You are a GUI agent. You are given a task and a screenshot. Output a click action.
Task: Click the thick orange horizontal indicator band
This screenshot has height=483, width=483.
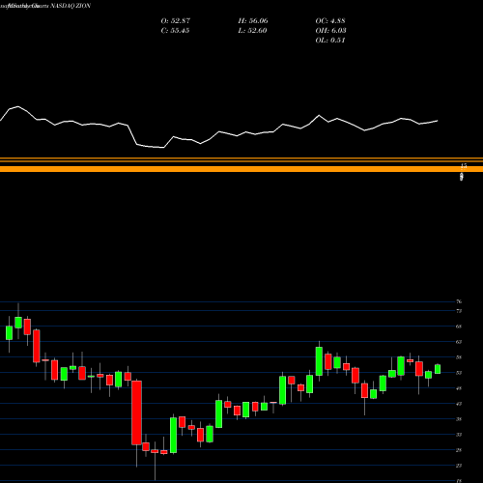241,169
